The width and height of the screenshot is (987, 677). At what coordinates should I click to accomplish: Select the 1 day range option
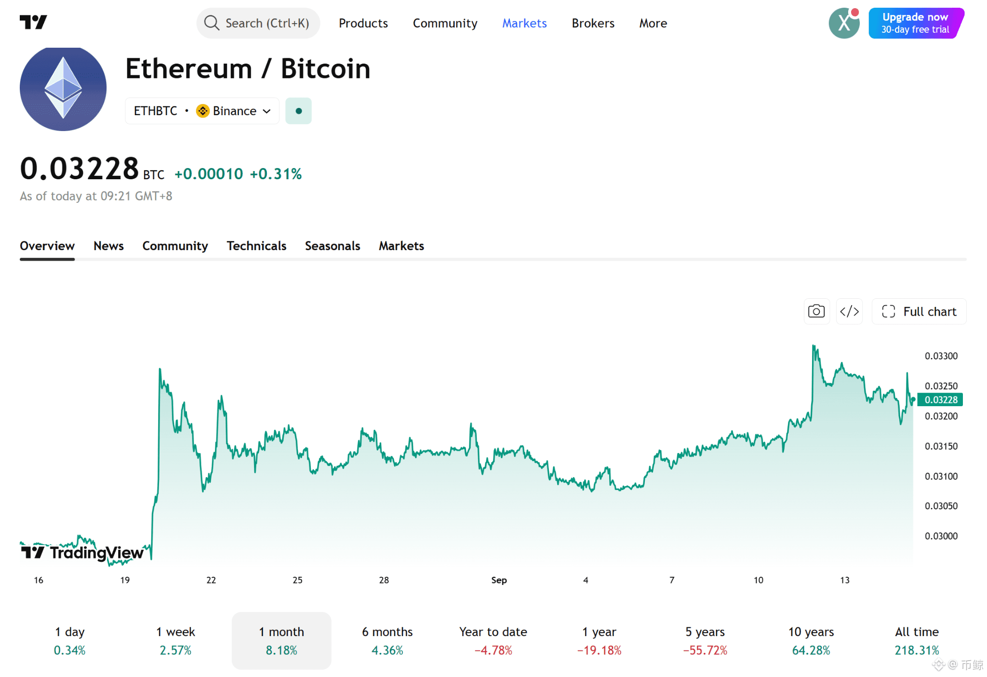70,640
